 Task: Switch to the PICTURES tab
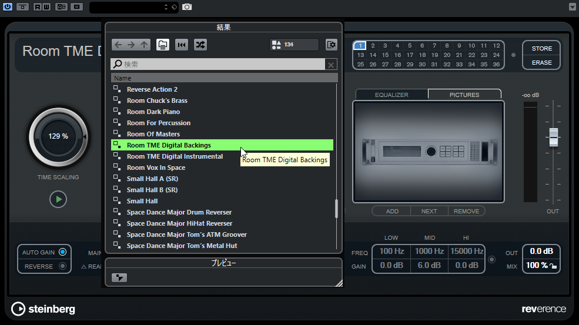point(464,95)
